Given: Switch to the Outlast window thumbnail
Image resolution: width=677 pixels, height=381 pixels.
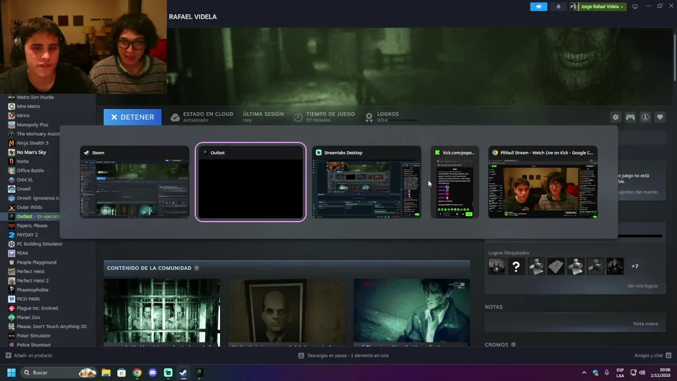Looking at the screenshot, I should tap(251, 182).
